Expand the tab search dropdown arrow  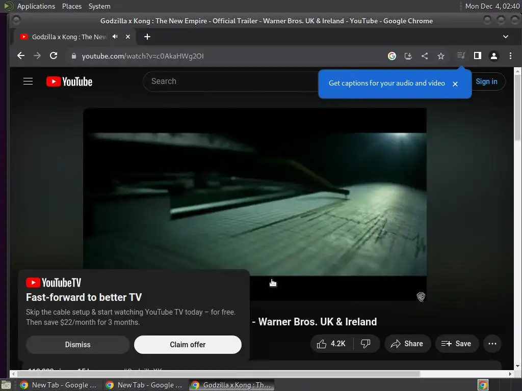(x=505, y=37)
